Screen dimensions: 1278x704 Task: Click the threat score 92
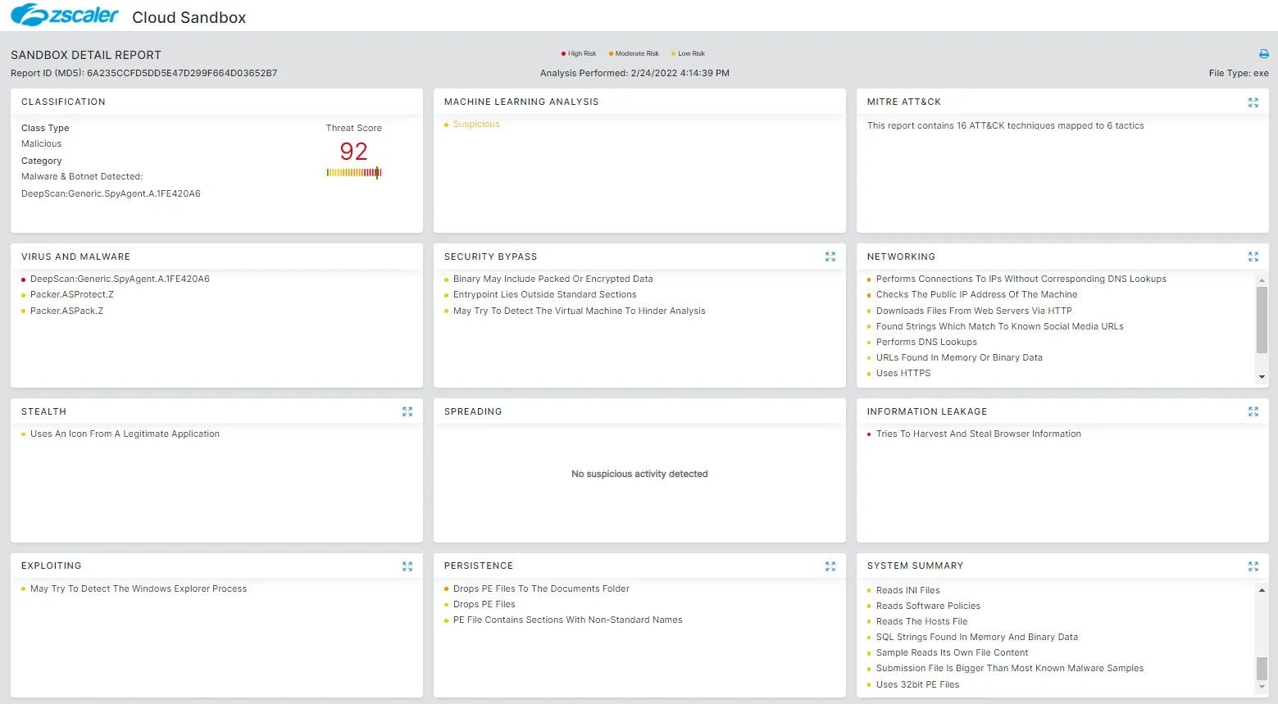point(354,152)
